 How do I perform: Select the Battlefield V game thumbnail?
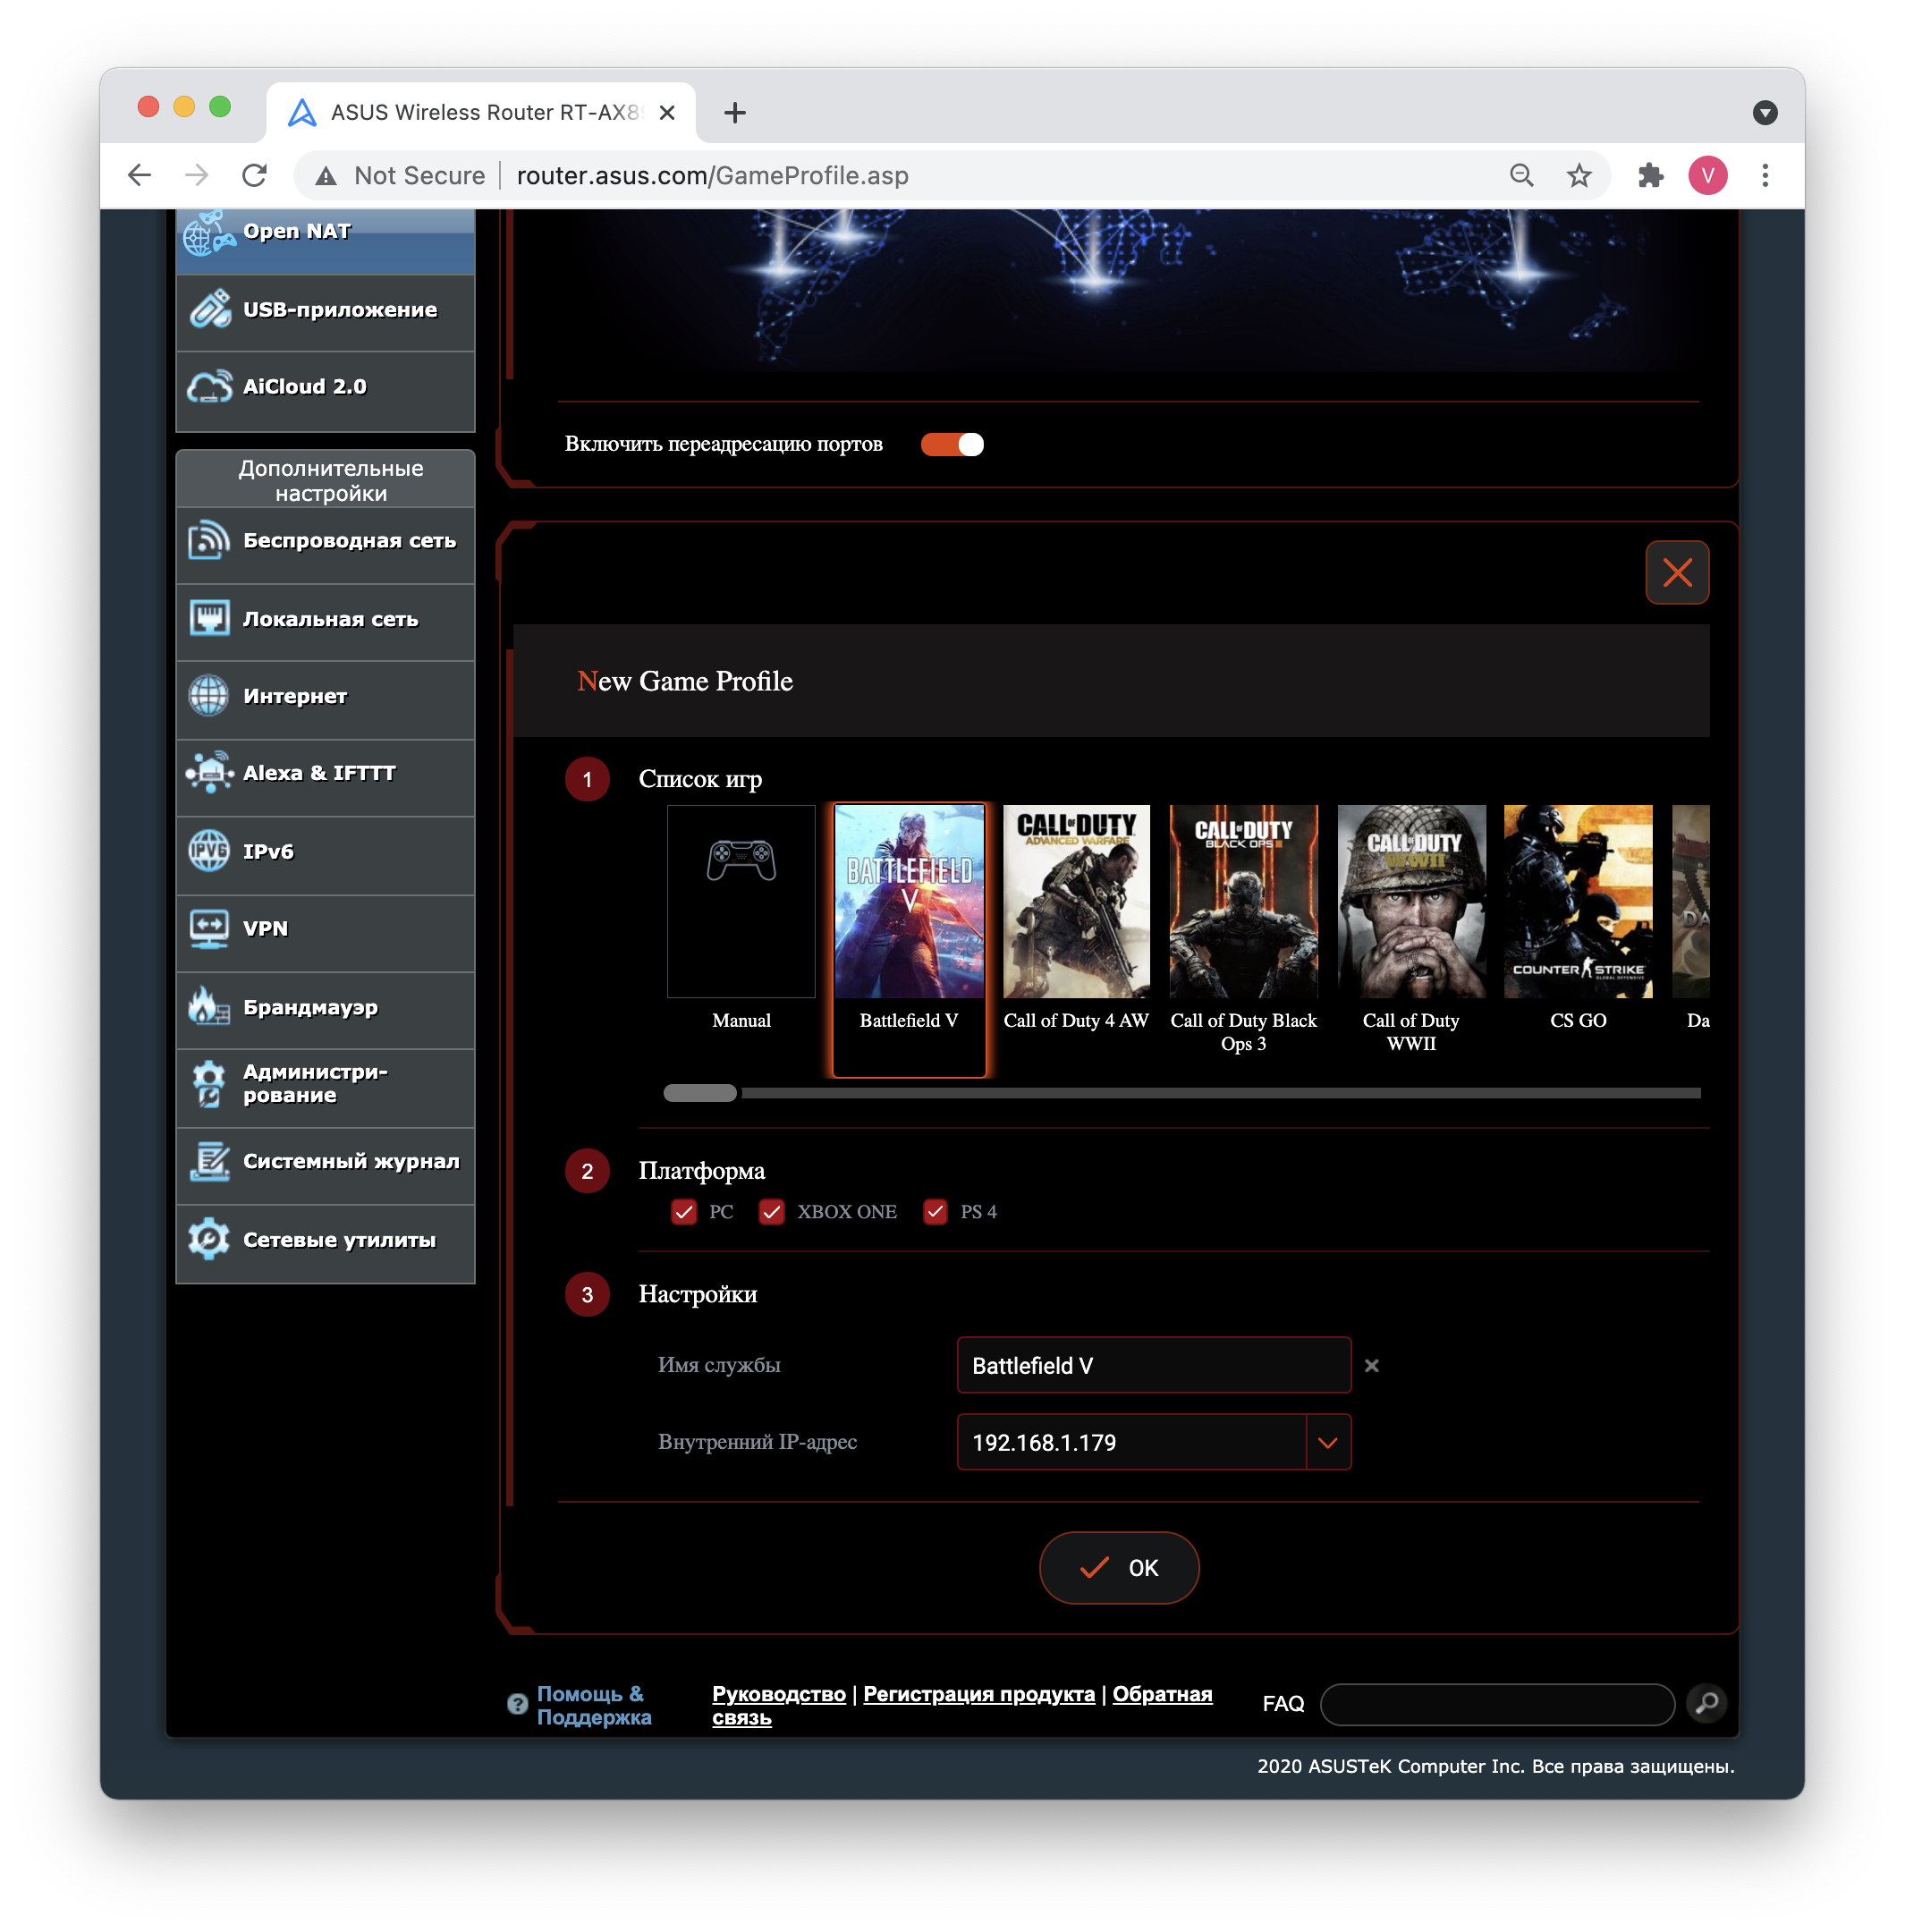[909, 902]
